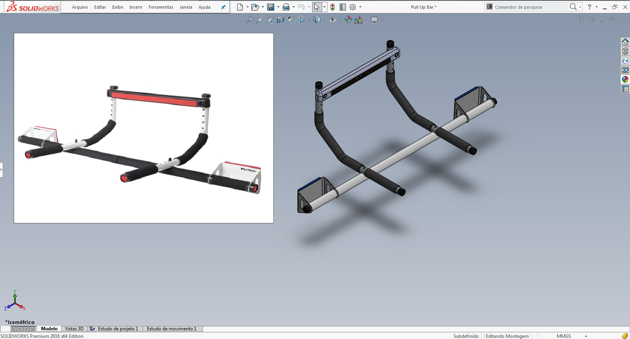This screenshot has width=630, height=339.
Task: Save the Pull Up Bar assembly
Action: point(271,7)
